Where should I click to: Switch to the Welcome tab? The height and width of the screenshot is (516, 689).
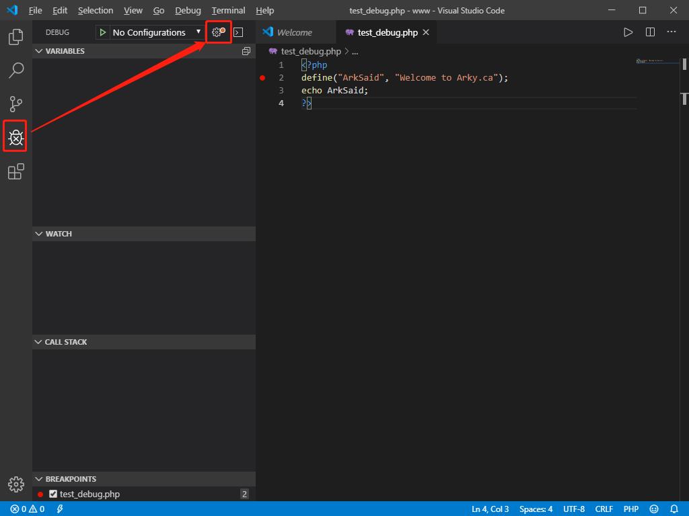295,32
